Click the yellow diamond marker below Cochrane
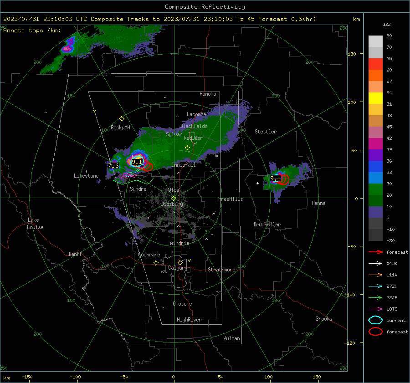The width and height of the screenshot is (410, 383). point(156,263)
